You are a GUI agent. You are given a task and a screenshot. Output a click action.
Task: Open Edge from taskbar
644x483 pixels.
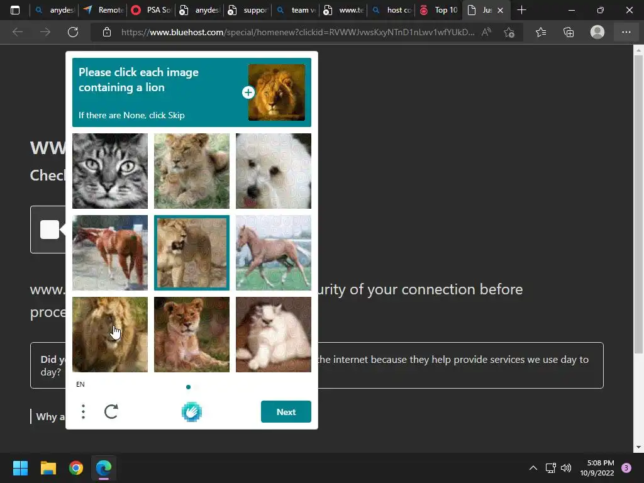point(104,468)
